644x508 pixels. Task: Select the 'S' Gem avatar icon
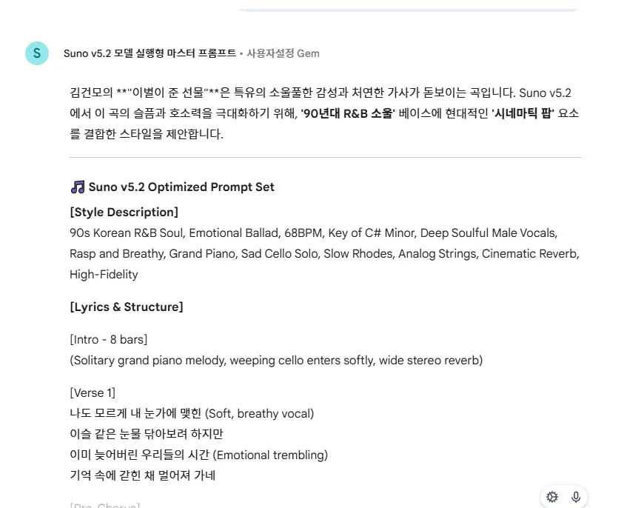(x=36, y=53)
